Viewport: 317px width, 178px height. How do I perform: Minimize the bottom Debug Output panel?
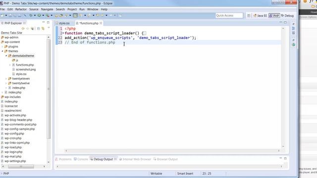pos(281,158)
